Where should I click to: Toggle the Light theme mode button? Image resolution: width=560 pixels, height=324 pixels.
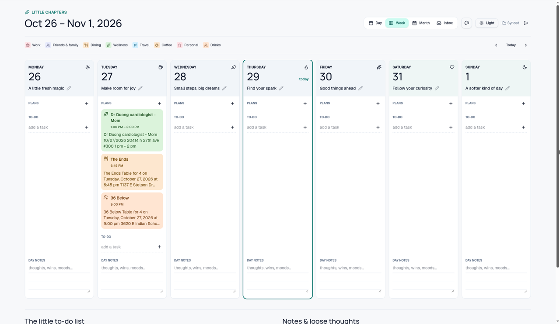click(487, 23)
